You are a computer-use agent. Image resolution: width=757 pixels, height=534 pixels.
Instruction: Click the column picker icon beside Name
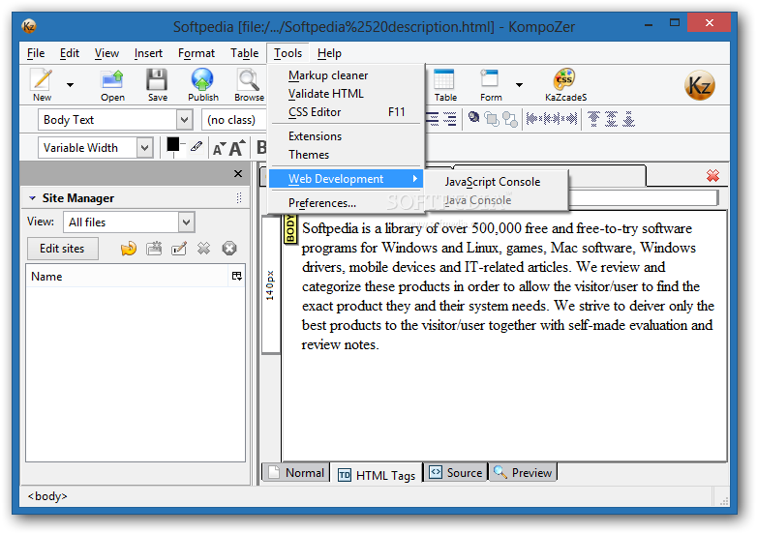click(236, 276)
